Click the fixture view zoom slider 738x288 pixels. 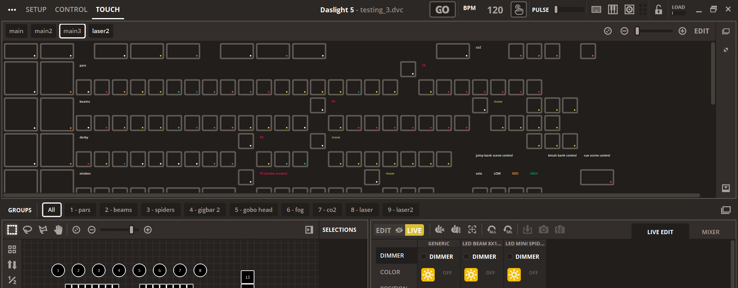(x=120, y=230)
